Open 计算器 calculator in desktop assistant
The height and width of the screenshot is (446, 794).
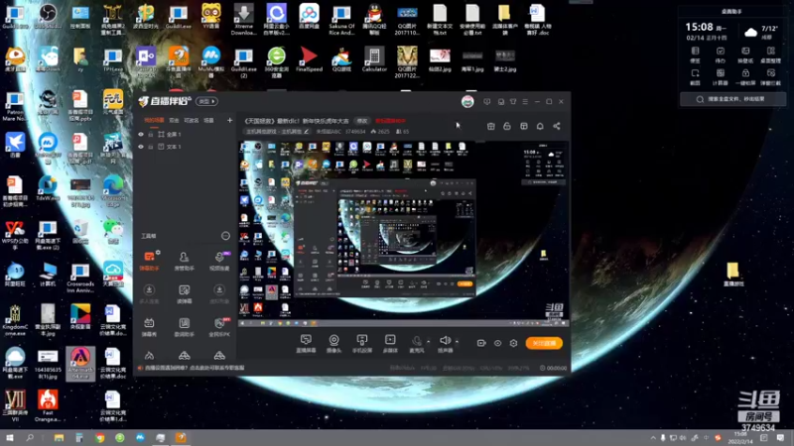721,77
